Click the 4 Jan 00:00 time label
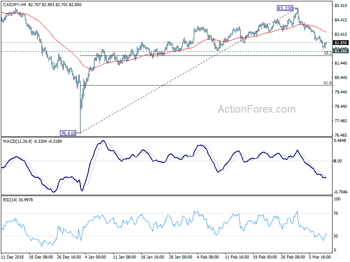 coord(96,257)
